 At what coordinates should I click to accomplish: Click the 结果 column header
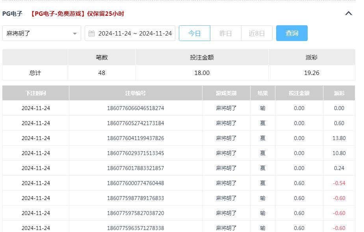click(x=262, y=93)
